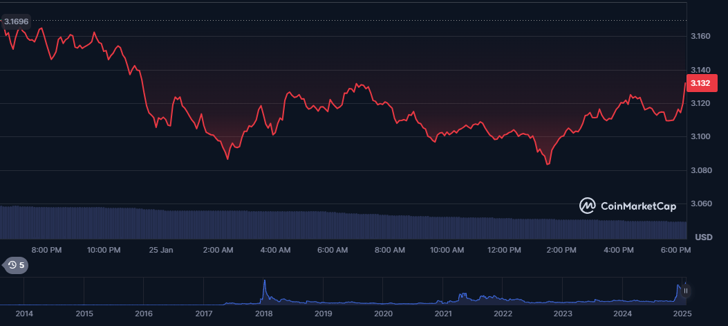This screenshot has width=728, height=326.
Task: Grab the range handle at the navigator's right edge
Action: [685, 291]
